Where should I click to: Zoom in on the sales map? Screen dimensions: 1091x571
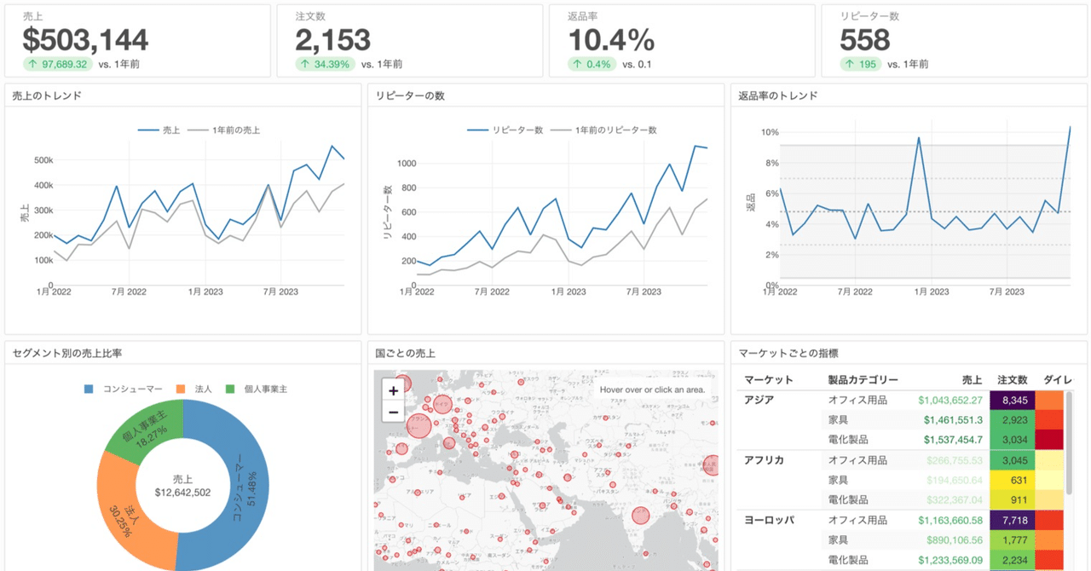(393, 391)
